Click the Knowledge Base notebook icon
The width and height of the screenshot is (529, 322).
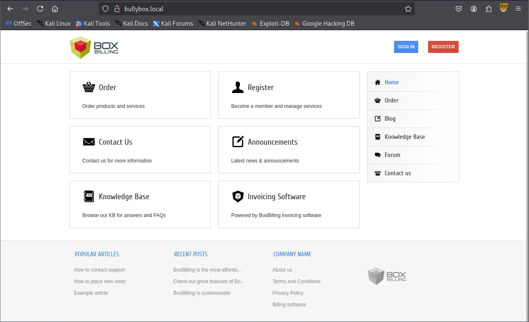coord(89,196)
